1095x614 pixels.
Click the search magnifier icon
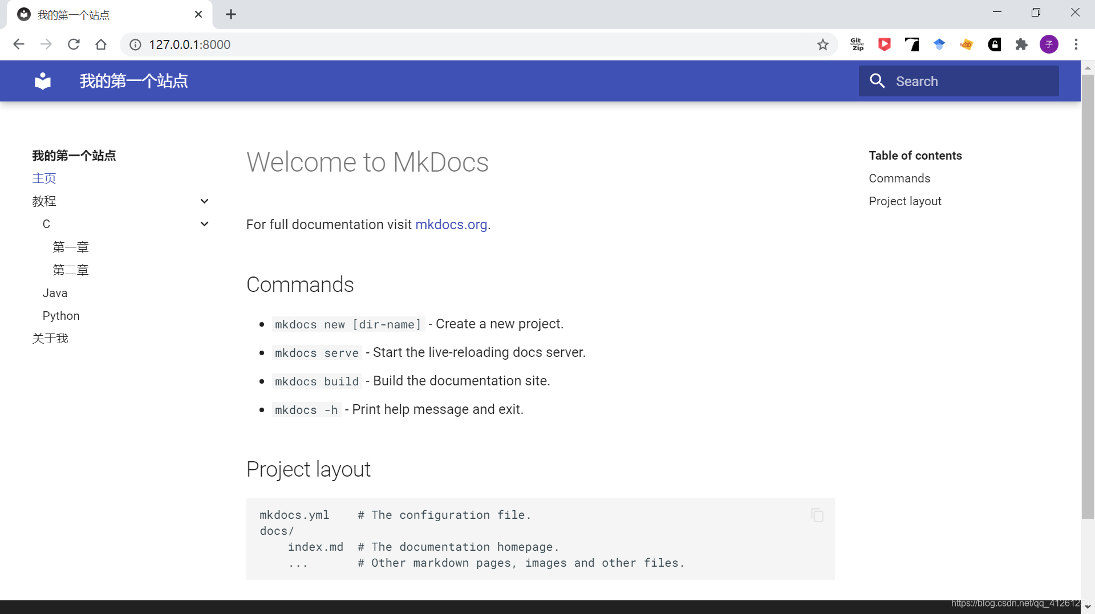coord(877,81)
